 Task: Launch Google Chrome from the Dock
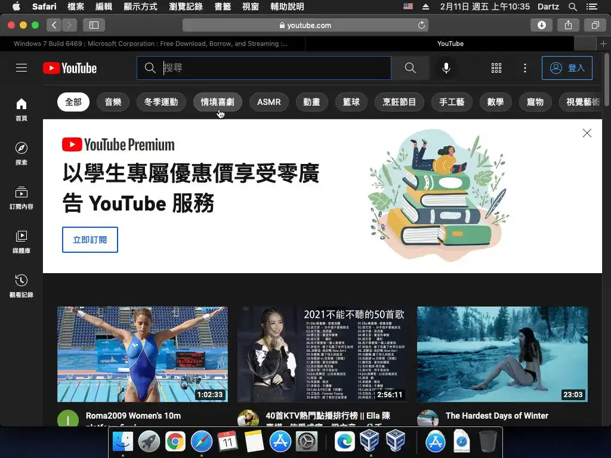pyautogui.click(x=175, y=442)
